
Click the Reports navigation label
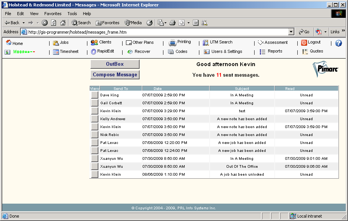click(x=275, y=51)
